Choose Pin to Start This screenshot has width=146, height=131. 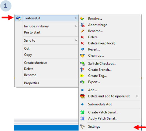coord(32,32)
